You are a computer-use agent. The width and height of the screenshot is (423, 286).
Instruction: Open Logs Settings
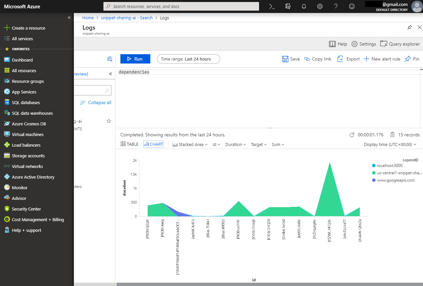[363, 44]
